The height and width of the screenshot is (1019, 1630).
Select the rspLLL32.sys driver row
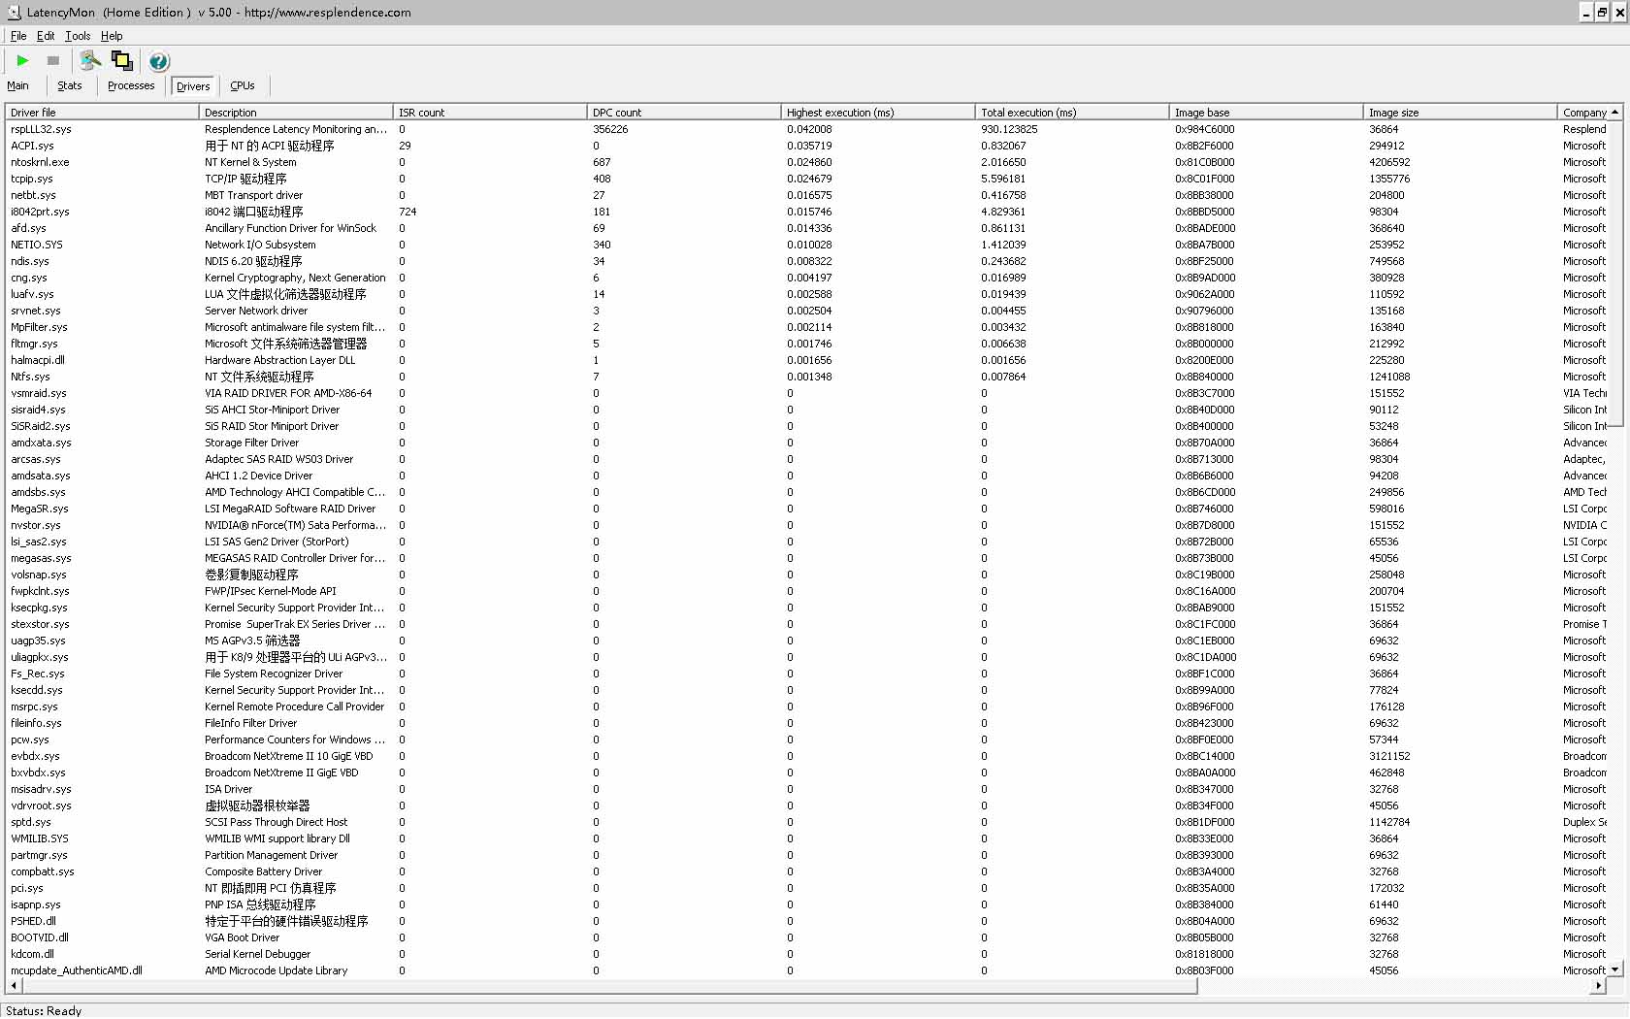[x=806, y=129]
